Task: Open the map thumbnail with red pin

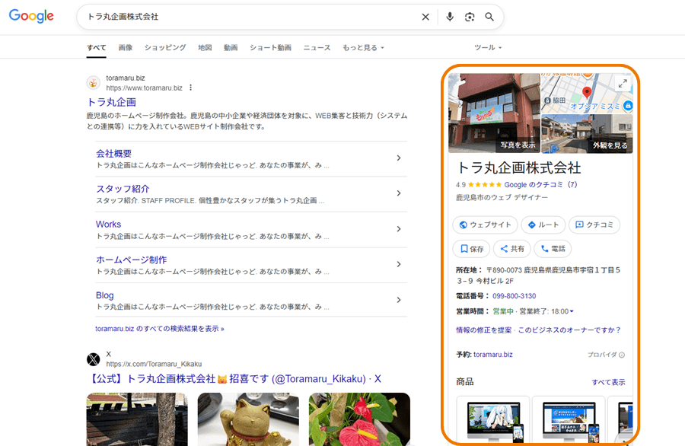Action: click(587, 93)
